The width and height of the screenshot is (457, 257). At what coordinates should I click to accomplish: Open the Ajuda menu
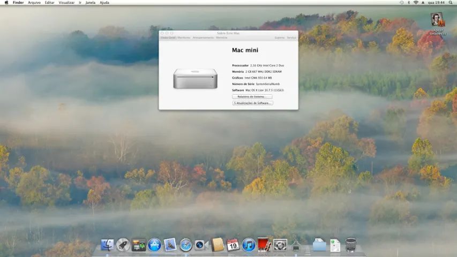click(104, 2)
